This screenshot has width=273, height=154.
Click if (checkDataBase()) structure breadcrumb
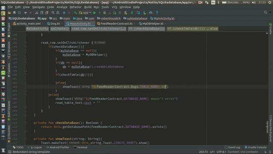[x=146, y=29]
